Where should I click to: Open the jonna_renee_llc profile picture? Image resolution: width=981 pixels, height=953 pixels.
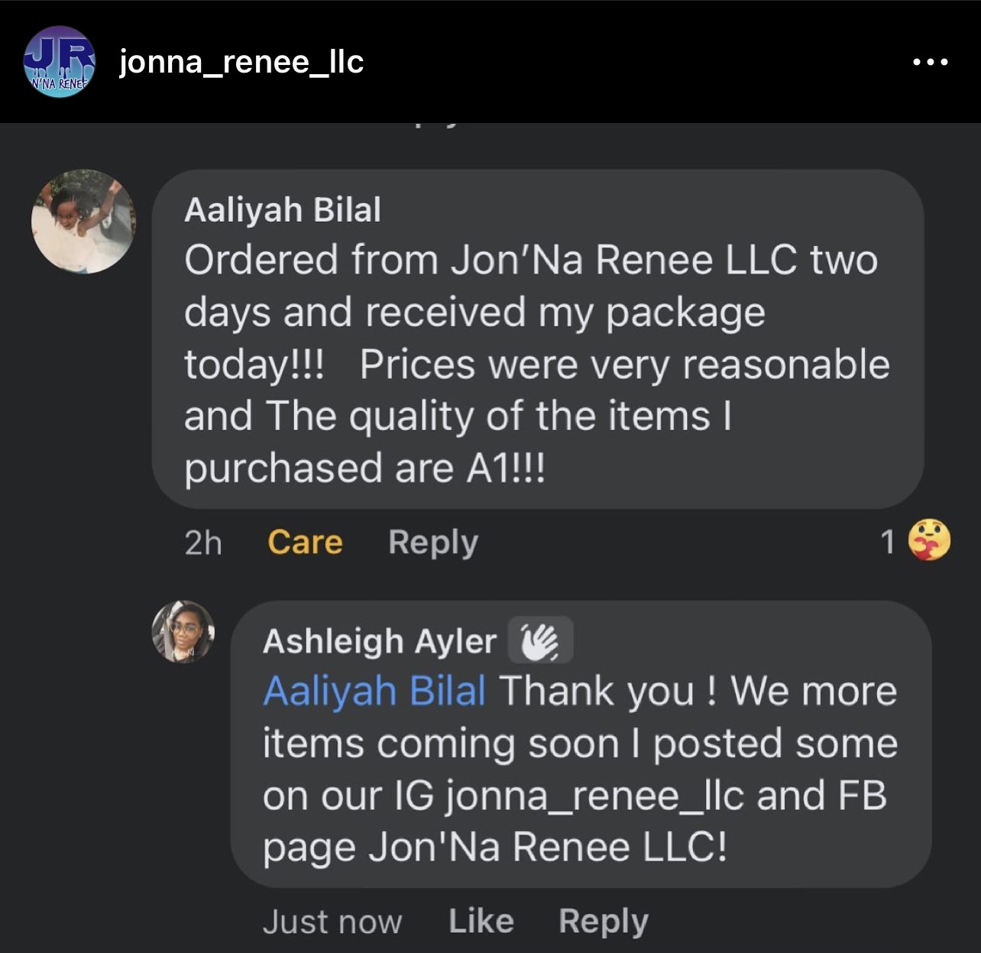[x=59, y=62]
